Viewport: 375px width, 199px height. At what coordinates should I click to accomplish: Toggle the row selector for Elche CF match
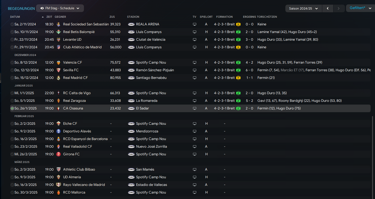tap(12, 124)
